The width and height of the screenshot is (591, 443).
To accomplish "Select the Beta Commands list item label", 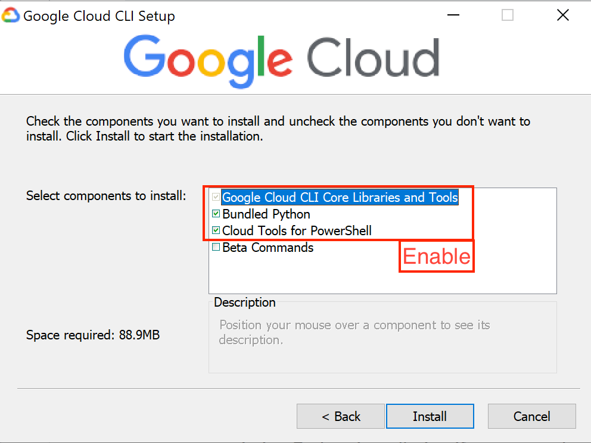I will pyautogui.click(x=267, y=247).
